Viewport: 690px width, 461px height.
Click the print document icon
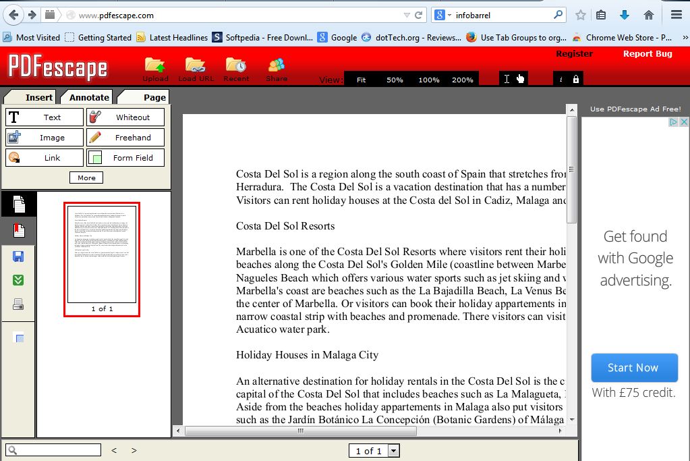point(19,304)
